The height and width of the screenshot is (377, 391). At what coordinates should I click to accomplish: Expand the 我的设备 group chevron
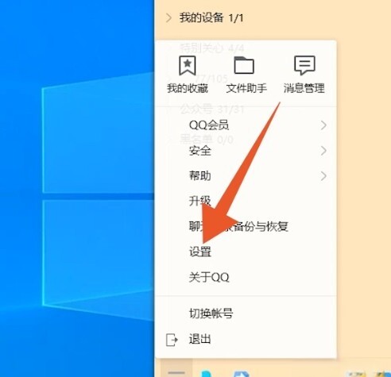[168, 18]
